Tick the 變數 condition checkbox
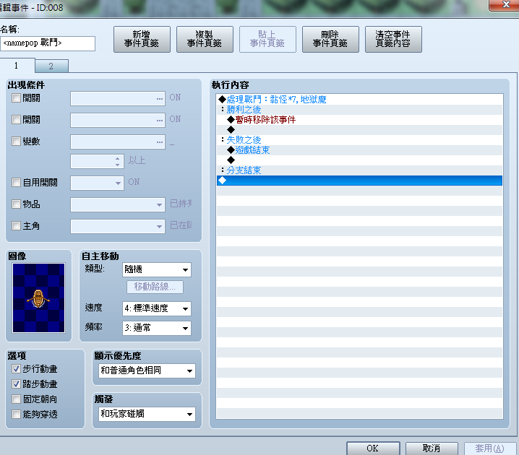This screenshot has width=519, height=455. (16, 142)
